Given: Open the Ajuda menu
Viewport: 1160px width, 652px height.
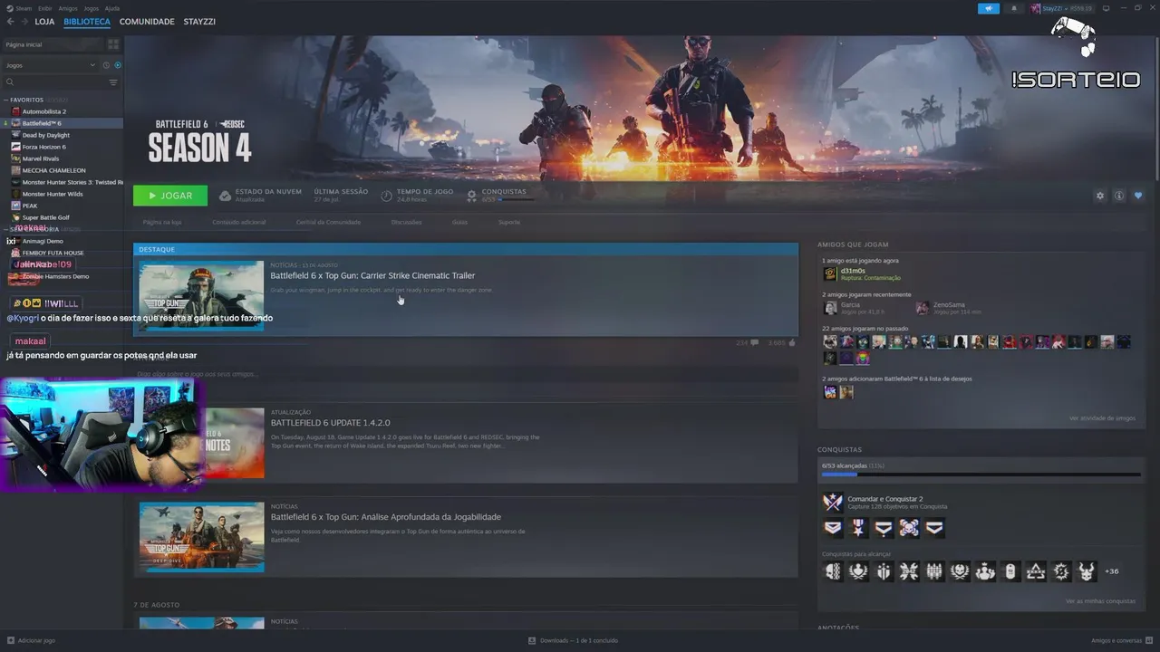Looking at the screenshot, I should pos(112,8).
